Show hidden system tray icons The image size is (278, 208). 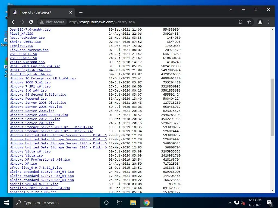click(x=230, y=203)
